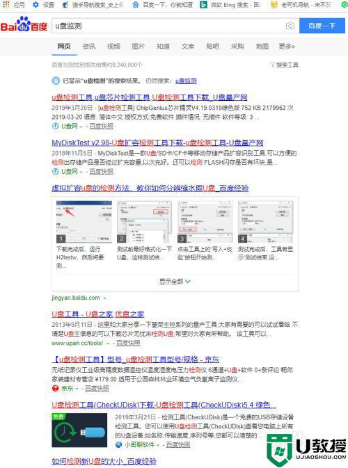
Task: Focus the search box containing u盘监测
Action: 168,26
